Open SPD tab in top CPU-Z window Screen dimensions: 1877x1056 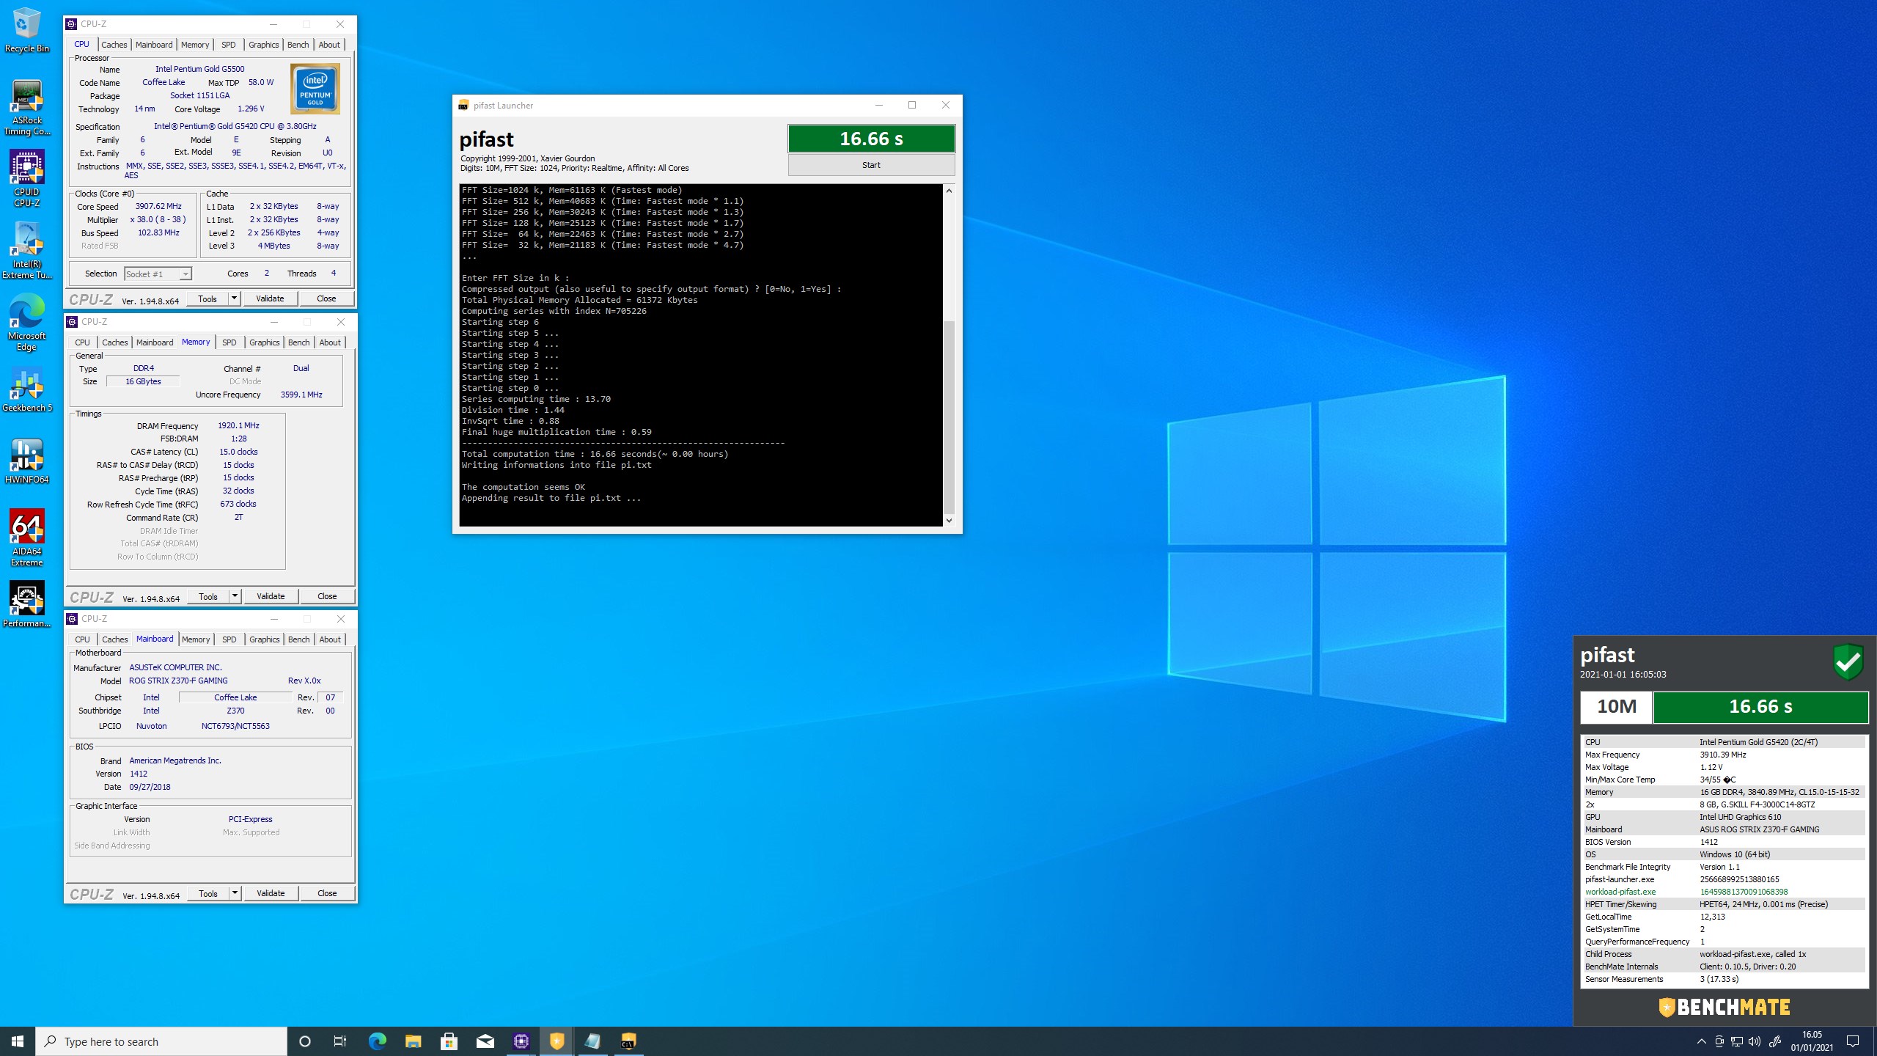(x=228, y=45)
